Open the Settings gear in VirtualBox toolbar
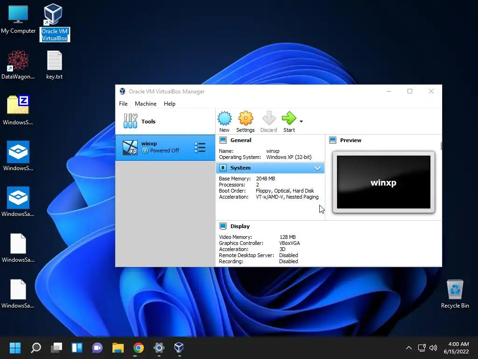The width and height of the screenshot is (478, 359). click(x=246, y=122)
